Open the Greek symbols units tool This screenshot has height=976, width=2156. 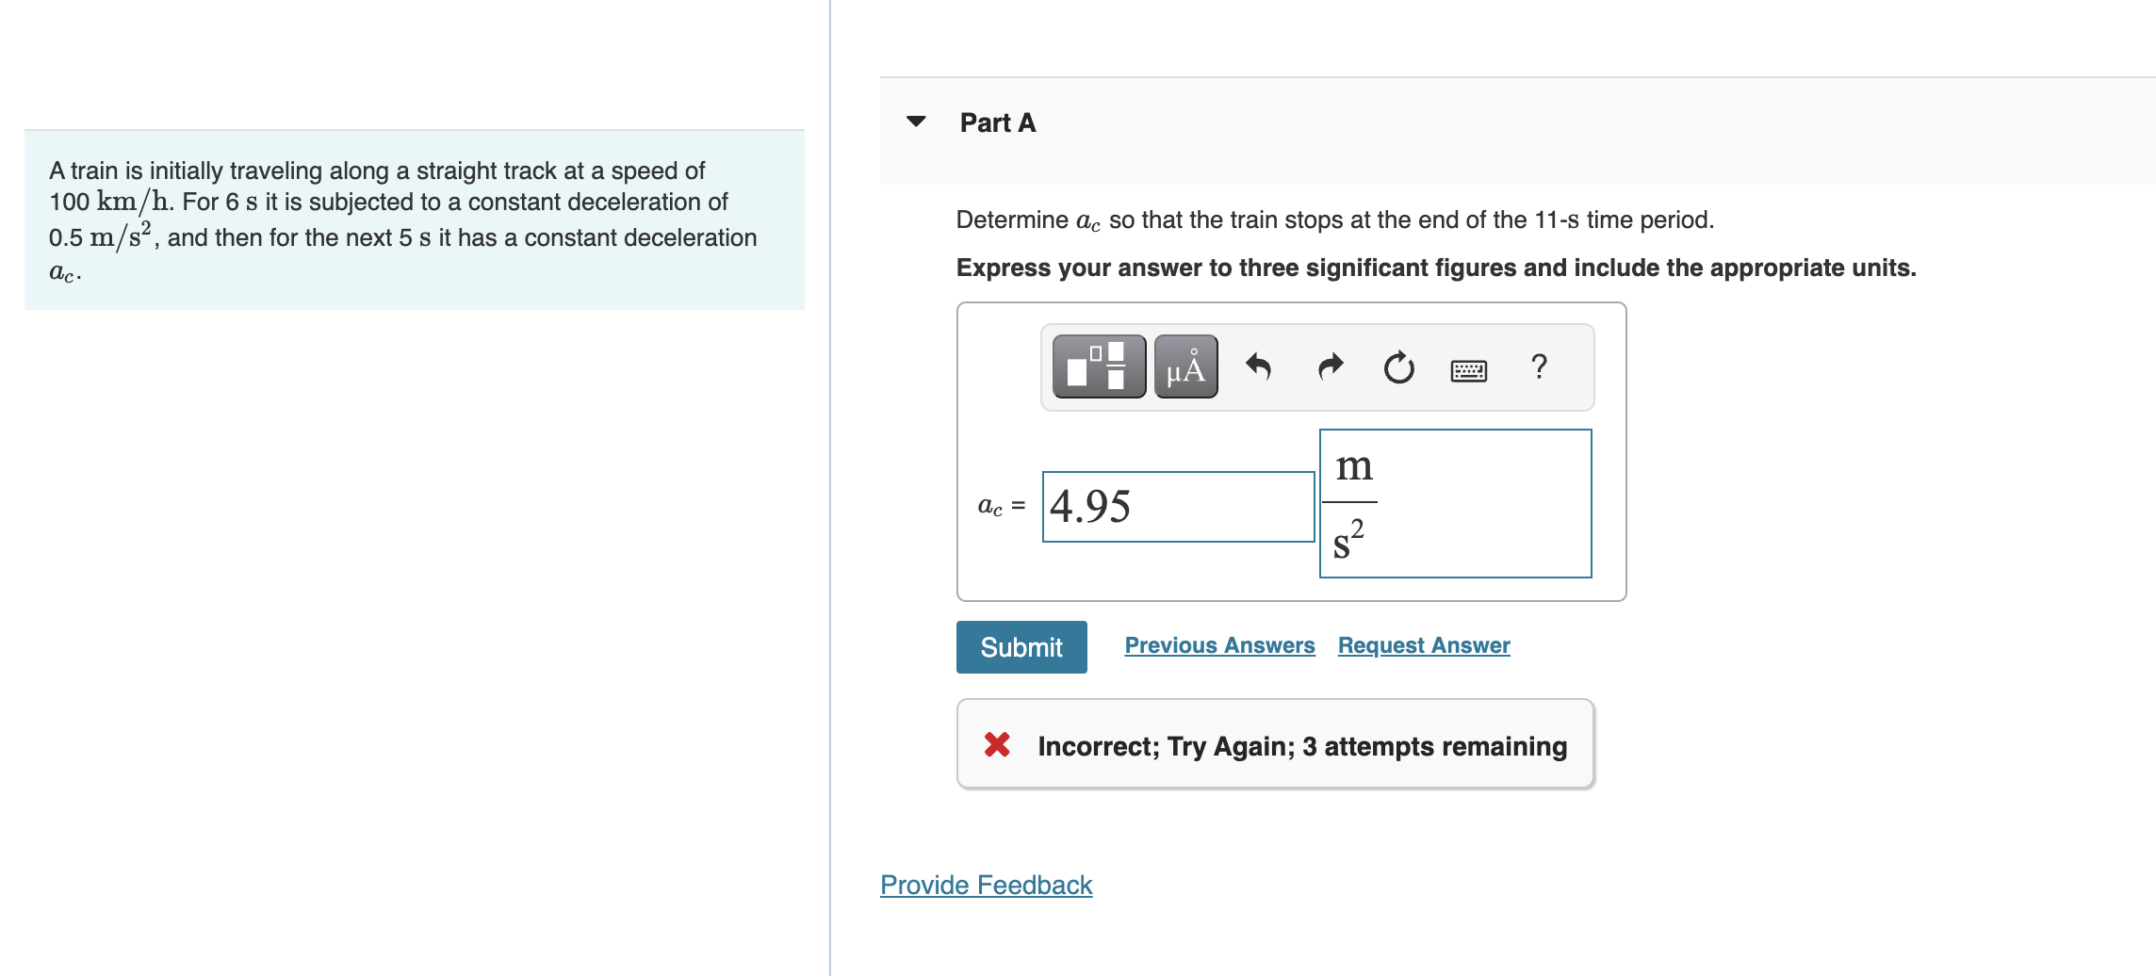click(x=1185, y=366)
